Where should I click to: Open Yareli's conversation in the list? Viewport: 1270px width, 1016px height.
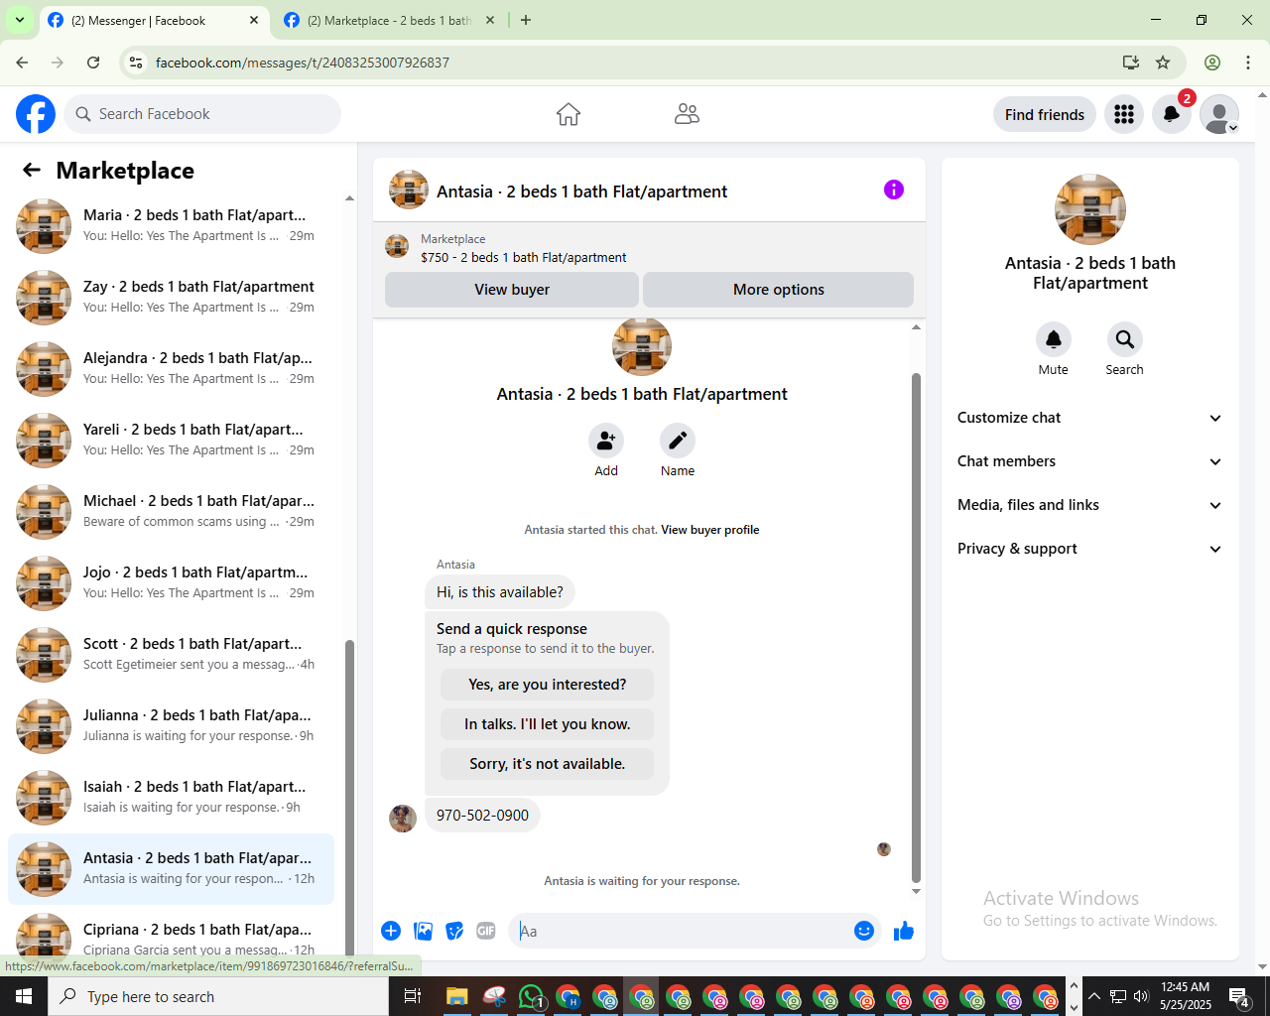pos(171,441)
